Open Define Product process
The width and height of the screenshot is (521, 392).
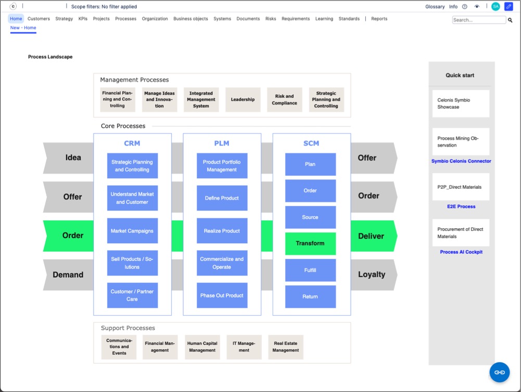[x=222, y=198]
